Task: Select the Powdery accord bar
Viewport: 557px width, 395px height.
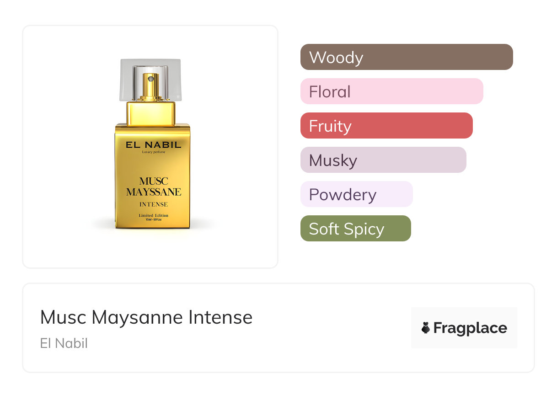Action: tap(356, 194)
